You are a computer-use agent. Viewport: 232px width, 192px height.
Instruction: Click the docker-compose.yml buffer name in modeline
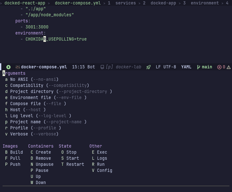(44, 67)
